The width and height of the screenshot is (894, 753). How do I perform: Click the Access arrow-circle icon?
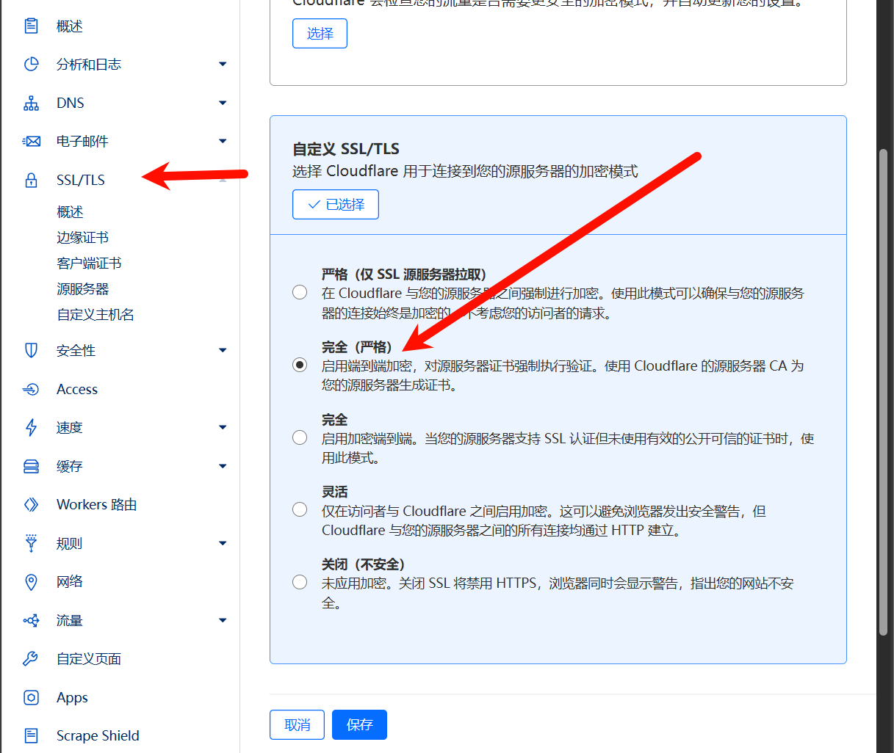(31, 389)
